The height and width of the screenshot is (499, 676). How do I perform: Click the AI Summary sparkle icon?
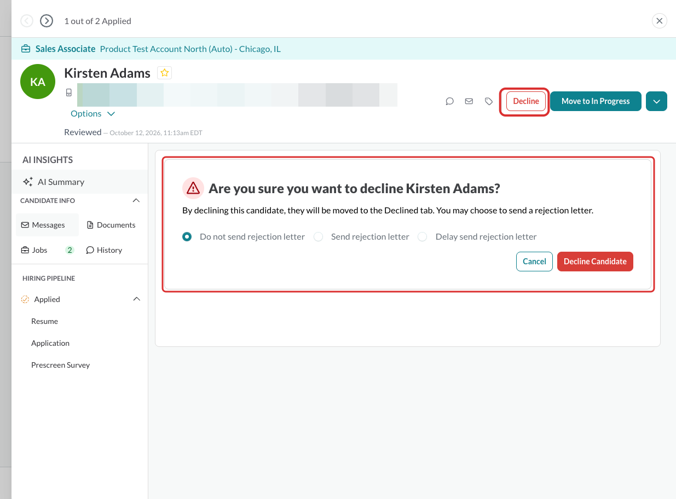(x=28, y=182)
